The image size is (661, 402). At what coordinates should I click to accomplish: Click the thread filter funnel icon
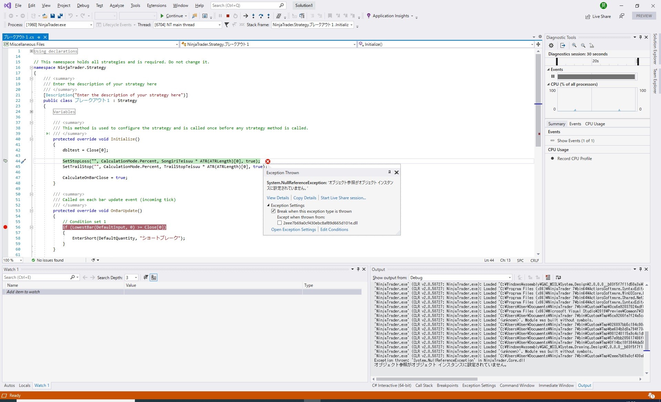[227, 25]
